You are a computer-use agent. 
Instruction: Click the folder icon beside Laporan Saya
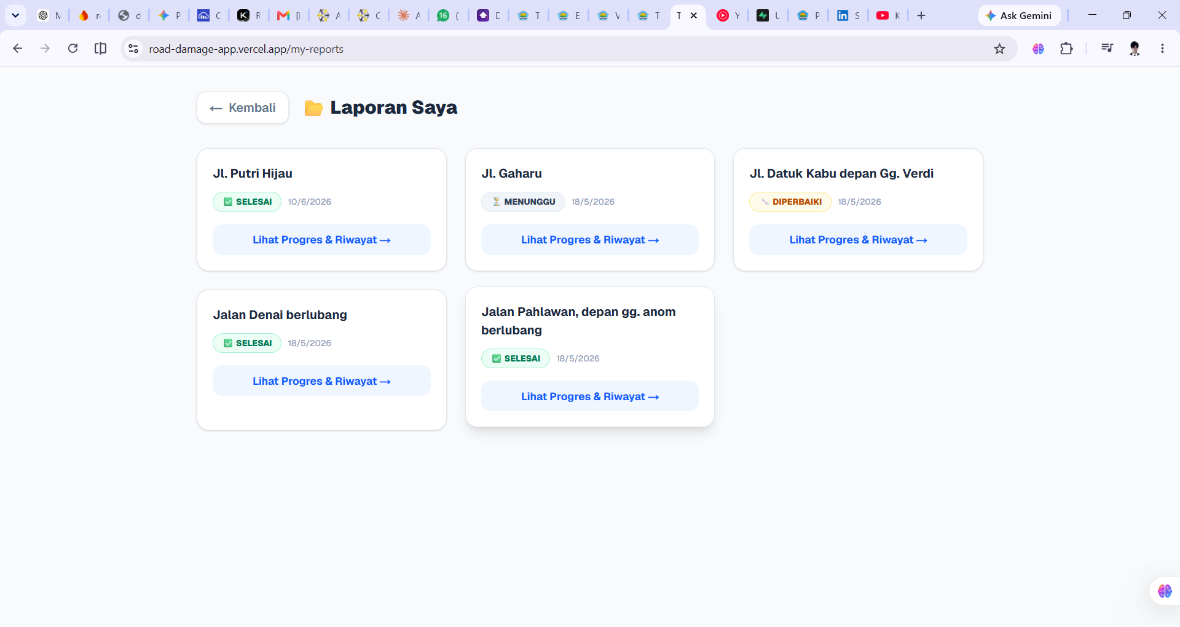click(x=313, y=108)
